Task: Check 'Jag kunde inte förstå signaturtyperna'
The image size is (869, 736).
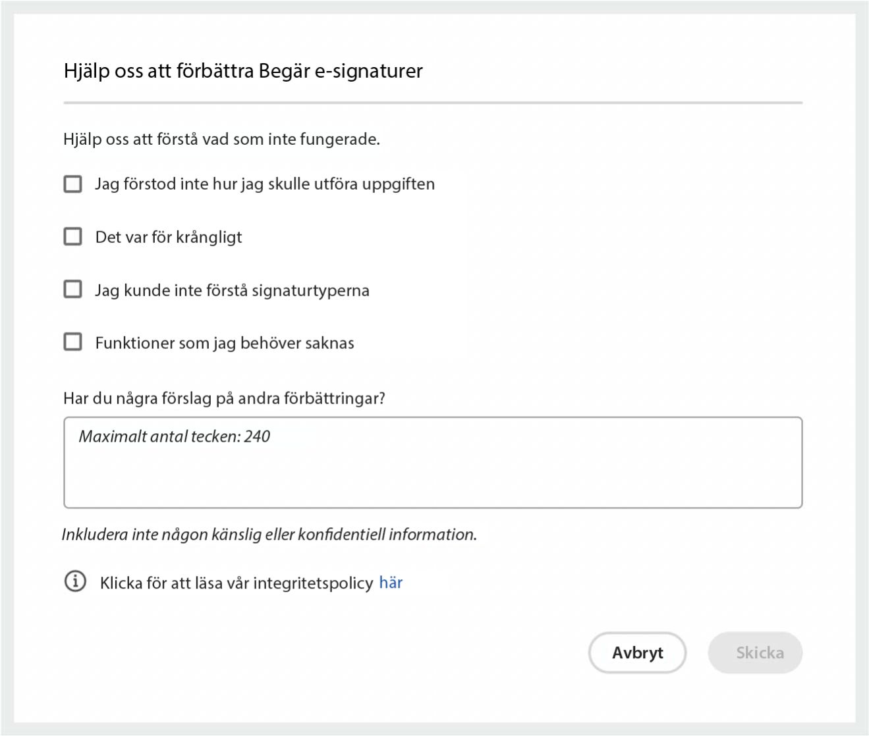Action: [72, 289]
